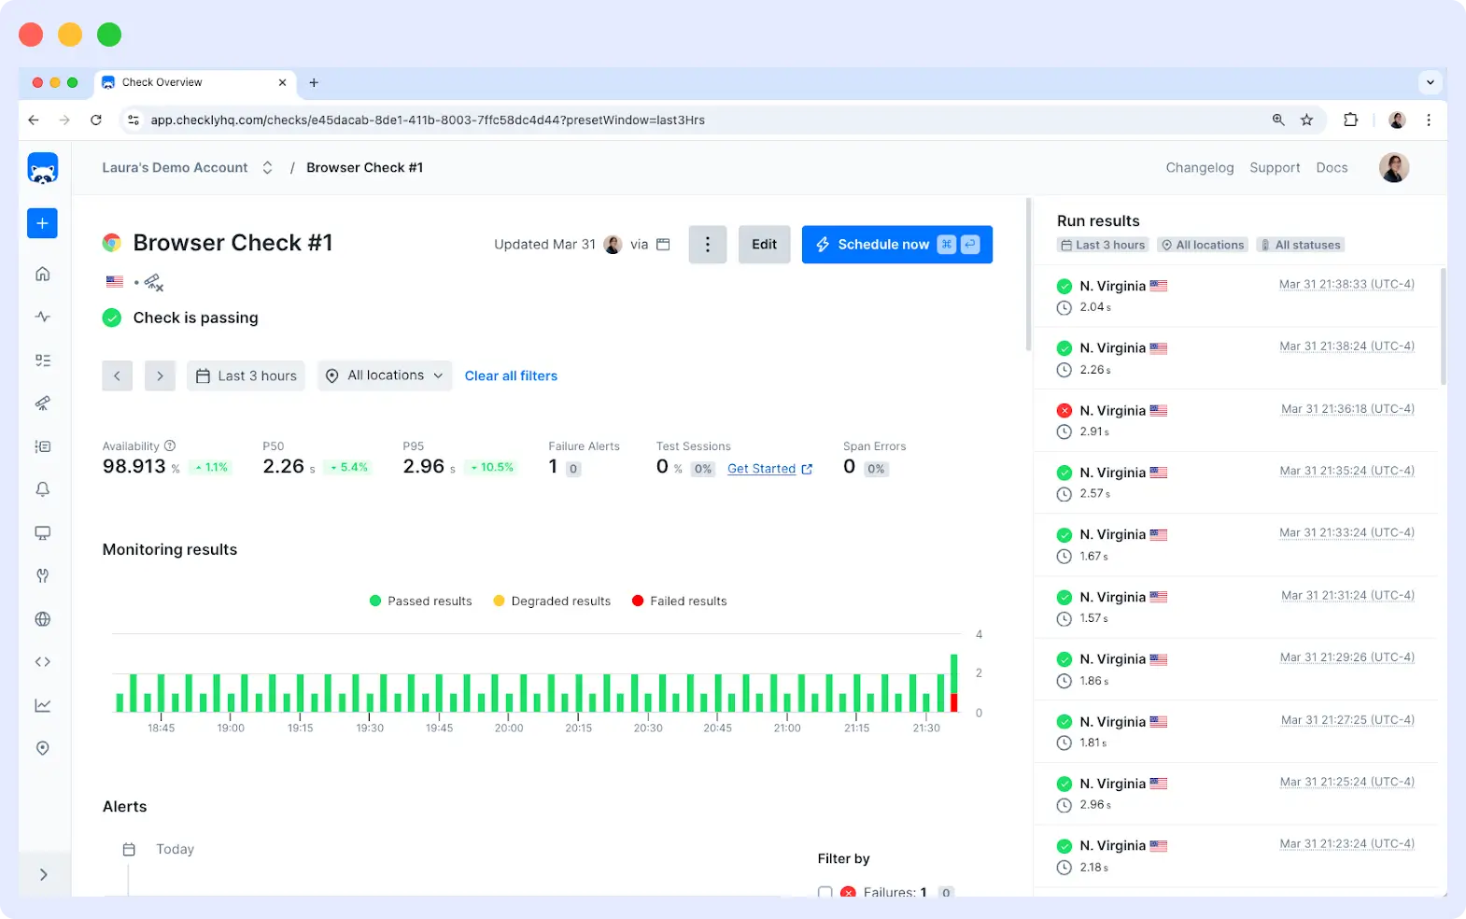1466x919 pixels.
Task: Toggle the All statuses filter in Run results
Action: (x=1300, y=245)
